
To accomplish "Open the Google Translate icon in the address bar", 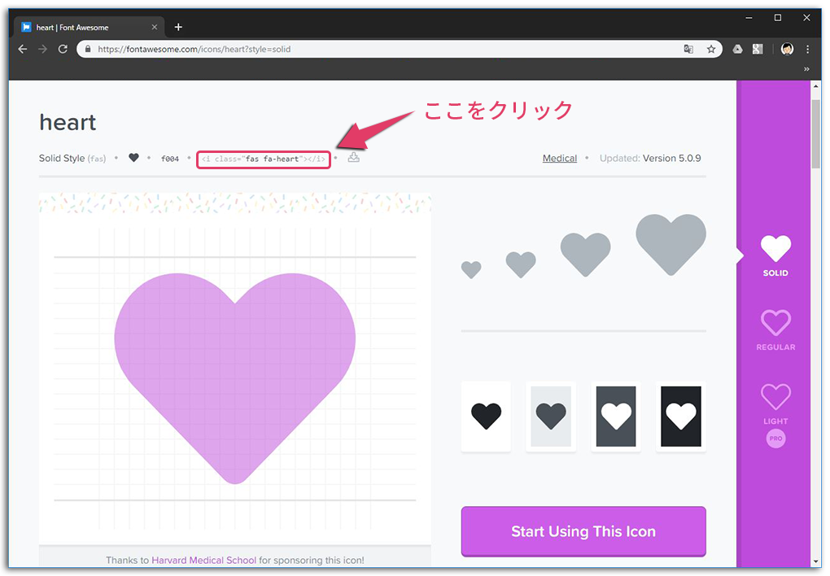I will (x=688, y=49).
